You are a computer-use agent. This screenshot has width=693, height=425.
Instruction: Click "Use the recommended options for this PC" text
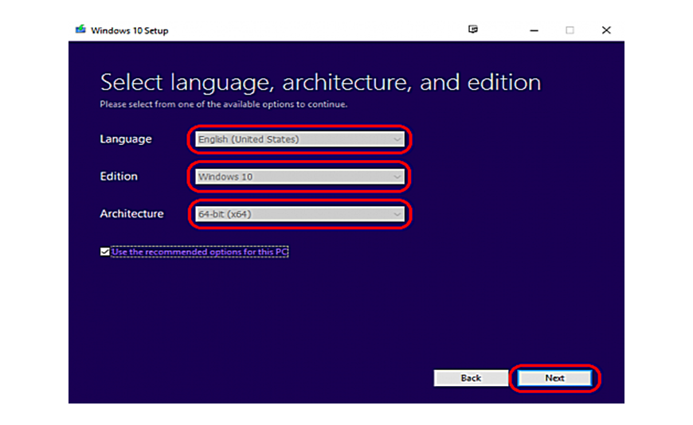click(x=200, y=251)
